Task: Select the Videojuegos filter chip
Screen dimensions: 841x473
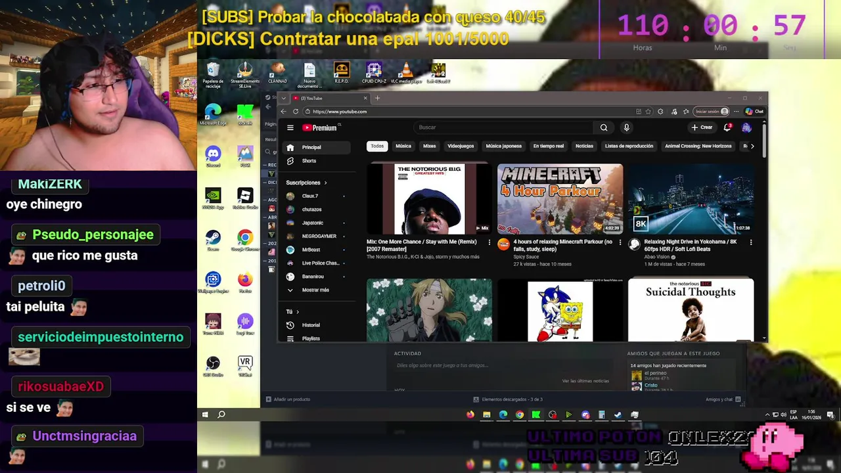Action: pyautogui.click(x=461, y=146)
